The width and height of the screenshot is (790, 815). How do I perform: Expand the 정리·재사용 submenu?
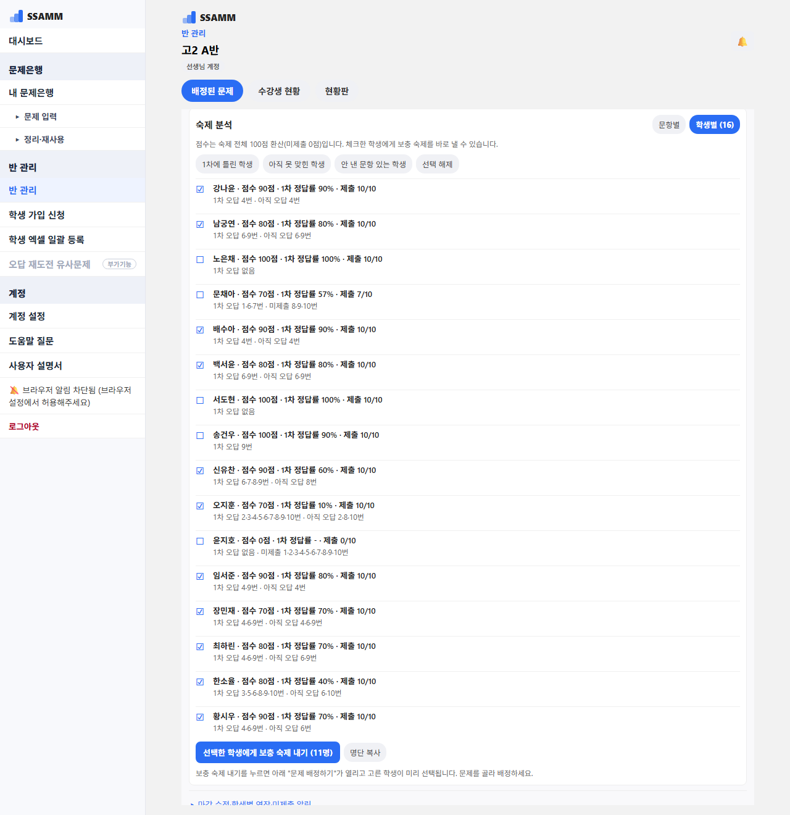coord(72,139)
